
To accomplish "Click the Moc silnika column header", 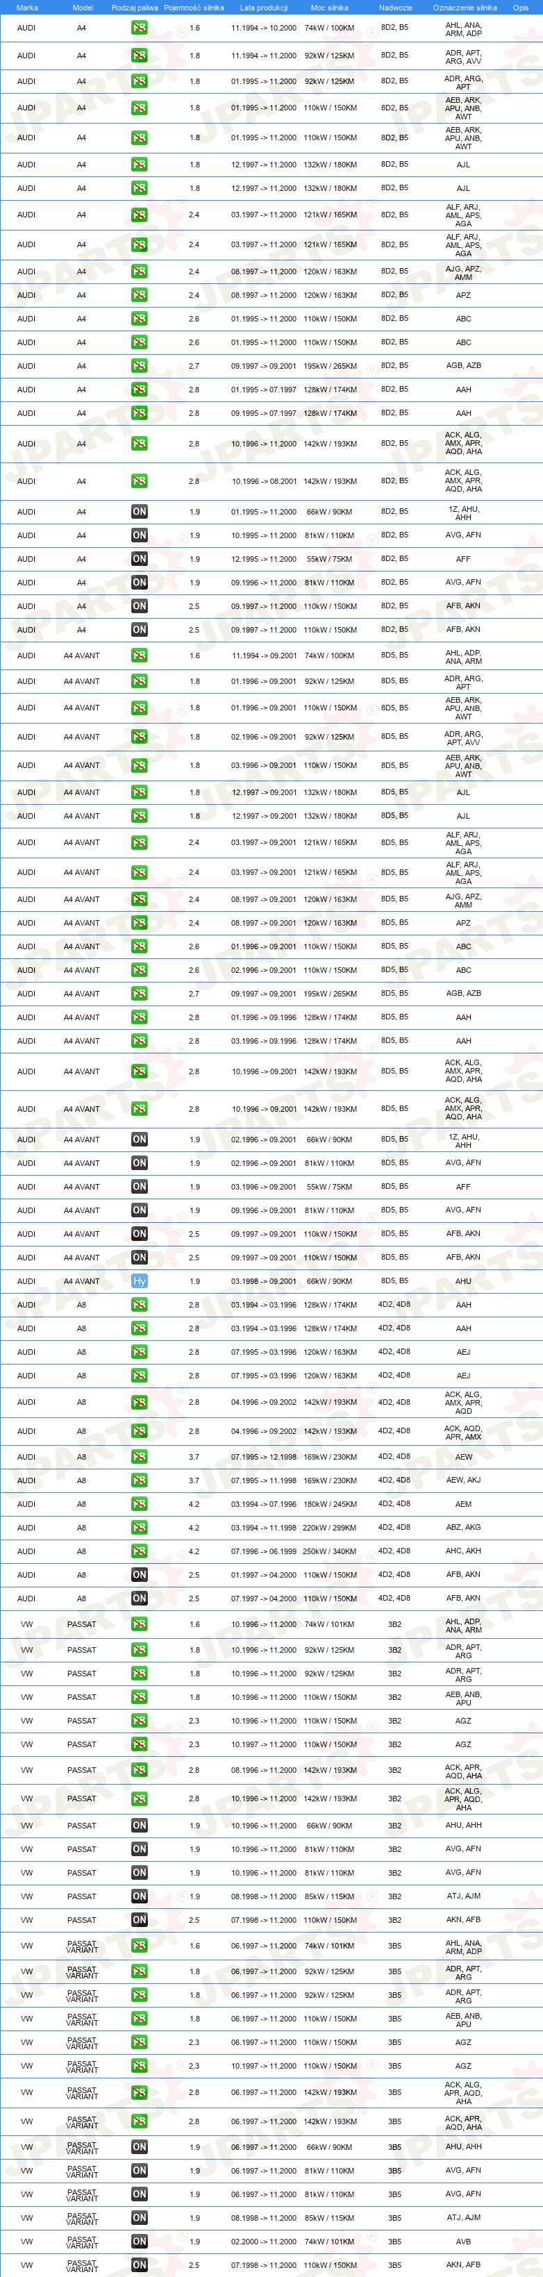I will coord(329,8).
